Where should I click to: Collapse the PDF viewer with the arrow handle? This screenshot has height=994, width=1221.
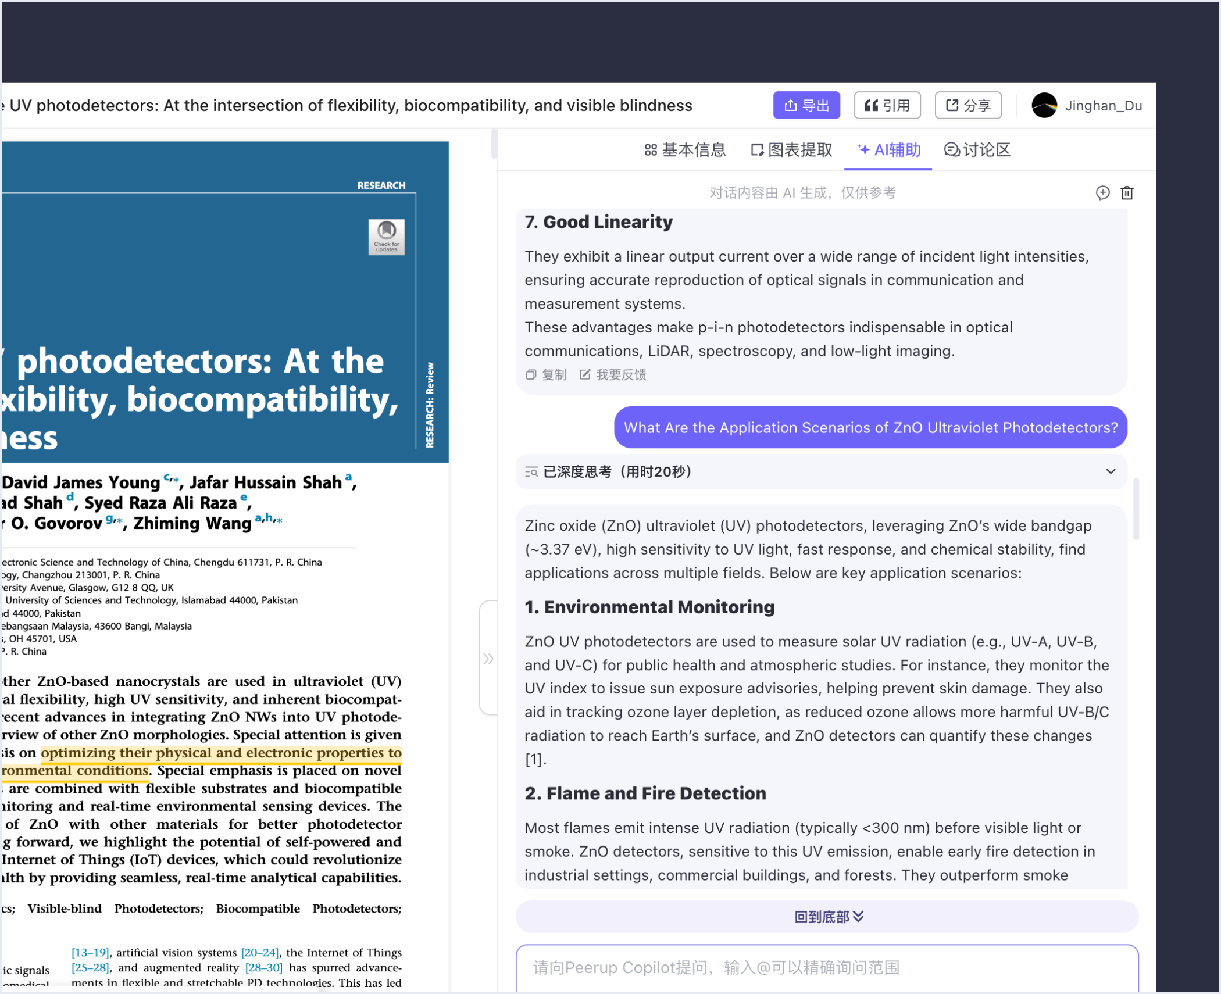(488, 657)
